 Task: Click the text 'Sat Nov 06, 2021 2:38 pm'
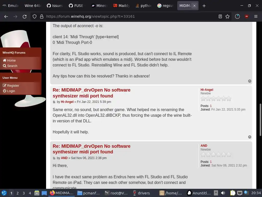tap(89, 158)
